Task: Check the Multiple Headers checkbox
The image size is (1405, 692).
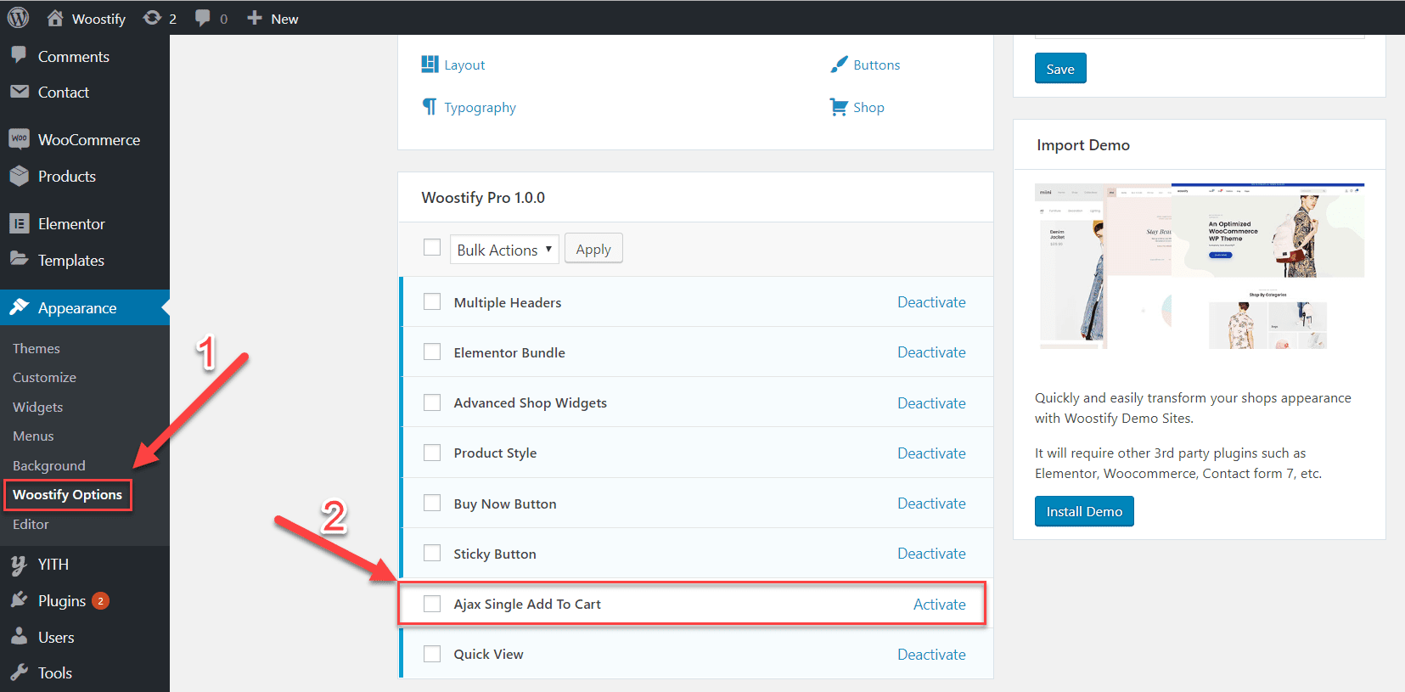Action: click(432, 301)
